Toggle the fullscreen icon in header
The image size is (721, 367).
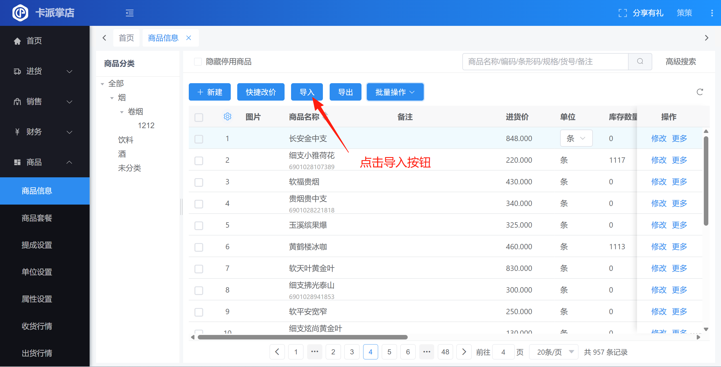click(x=622, y=13)
